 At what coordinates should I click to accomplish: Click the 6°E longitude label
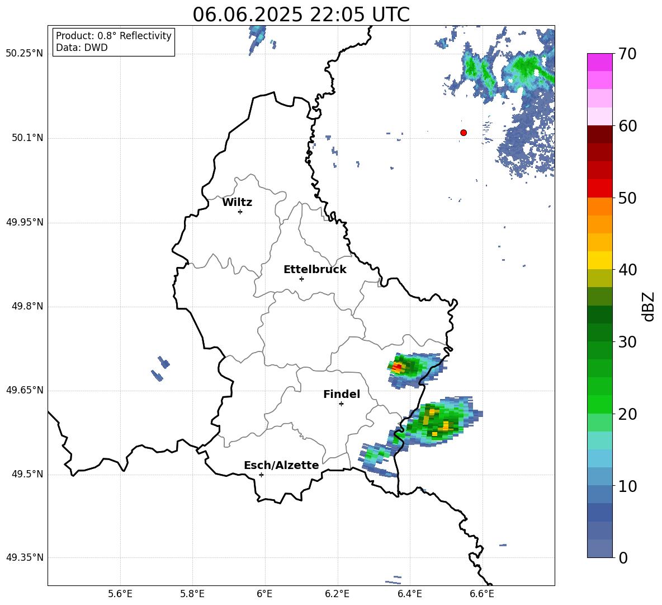coord(264,594)
